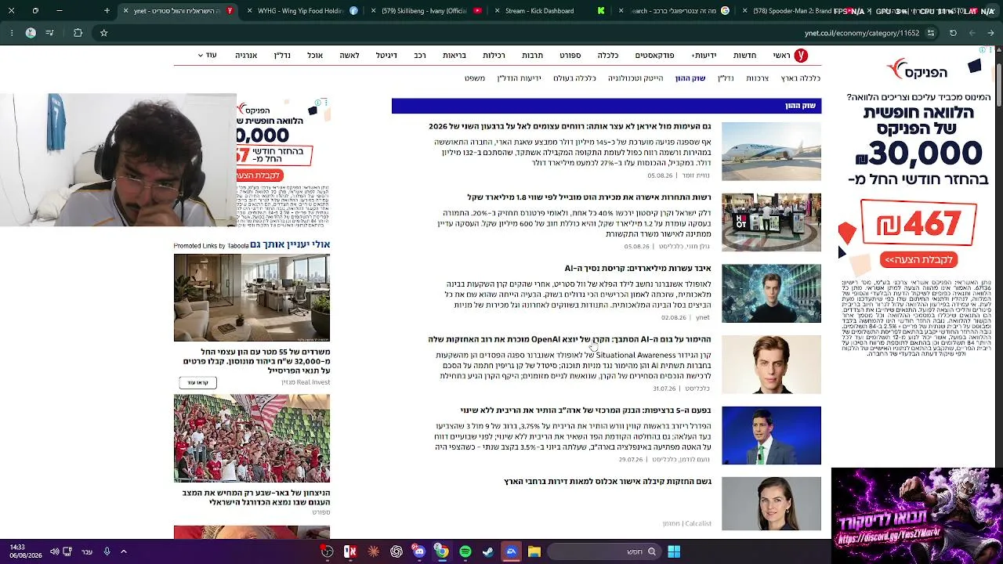Image resolution: width=1003 pixels, height=564 pixels.
Task: Open the כלכלה section in ynet navigation
Action: click(x=608, y=56)
